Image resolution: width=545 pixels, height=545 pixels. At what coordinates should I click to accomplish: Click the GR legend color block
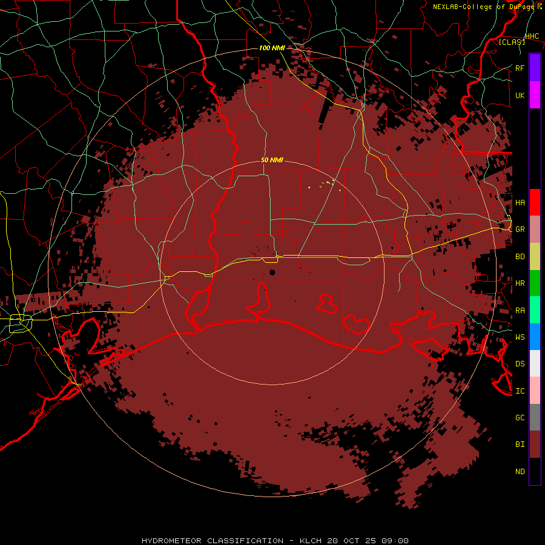click(x=535, y=230)
